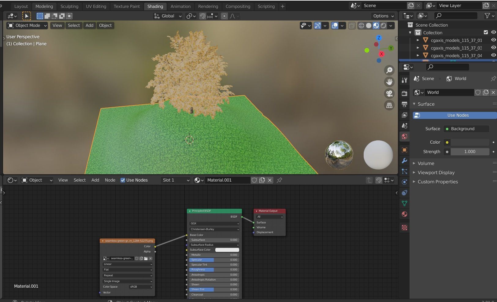Uncheck Use Nodes checkbox in node editor
The height and width of the screenshot is (302, 497).
(x=123, y=180)
